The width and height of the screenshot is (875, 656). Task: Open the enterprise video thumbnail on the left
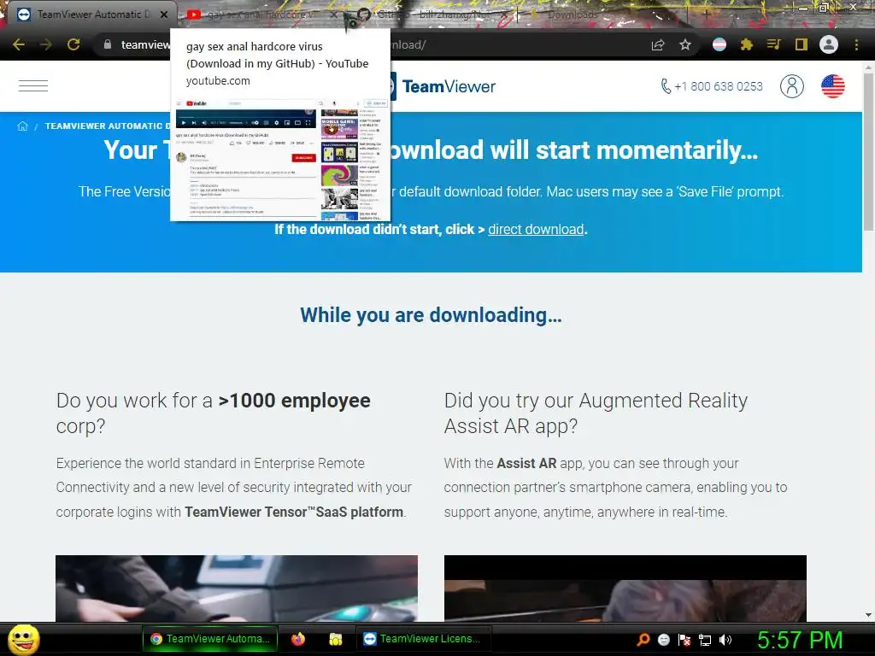237,588
